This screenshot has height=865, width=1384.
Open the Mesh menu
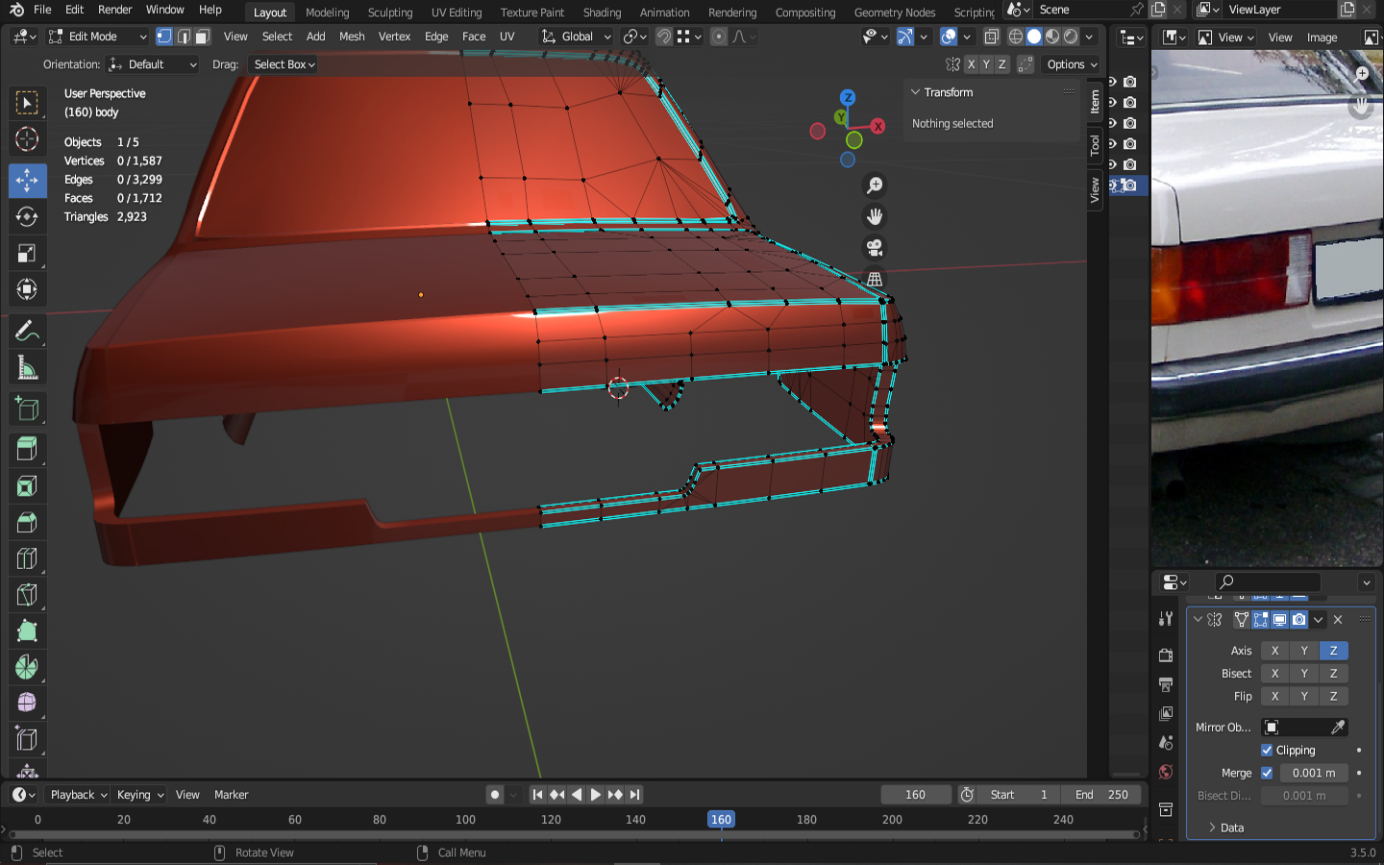coord(352,37)
